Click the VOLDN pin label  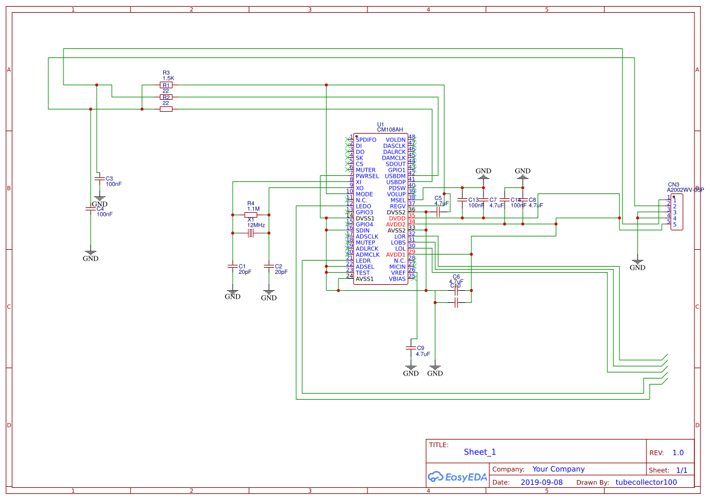[x=396, y=140]
